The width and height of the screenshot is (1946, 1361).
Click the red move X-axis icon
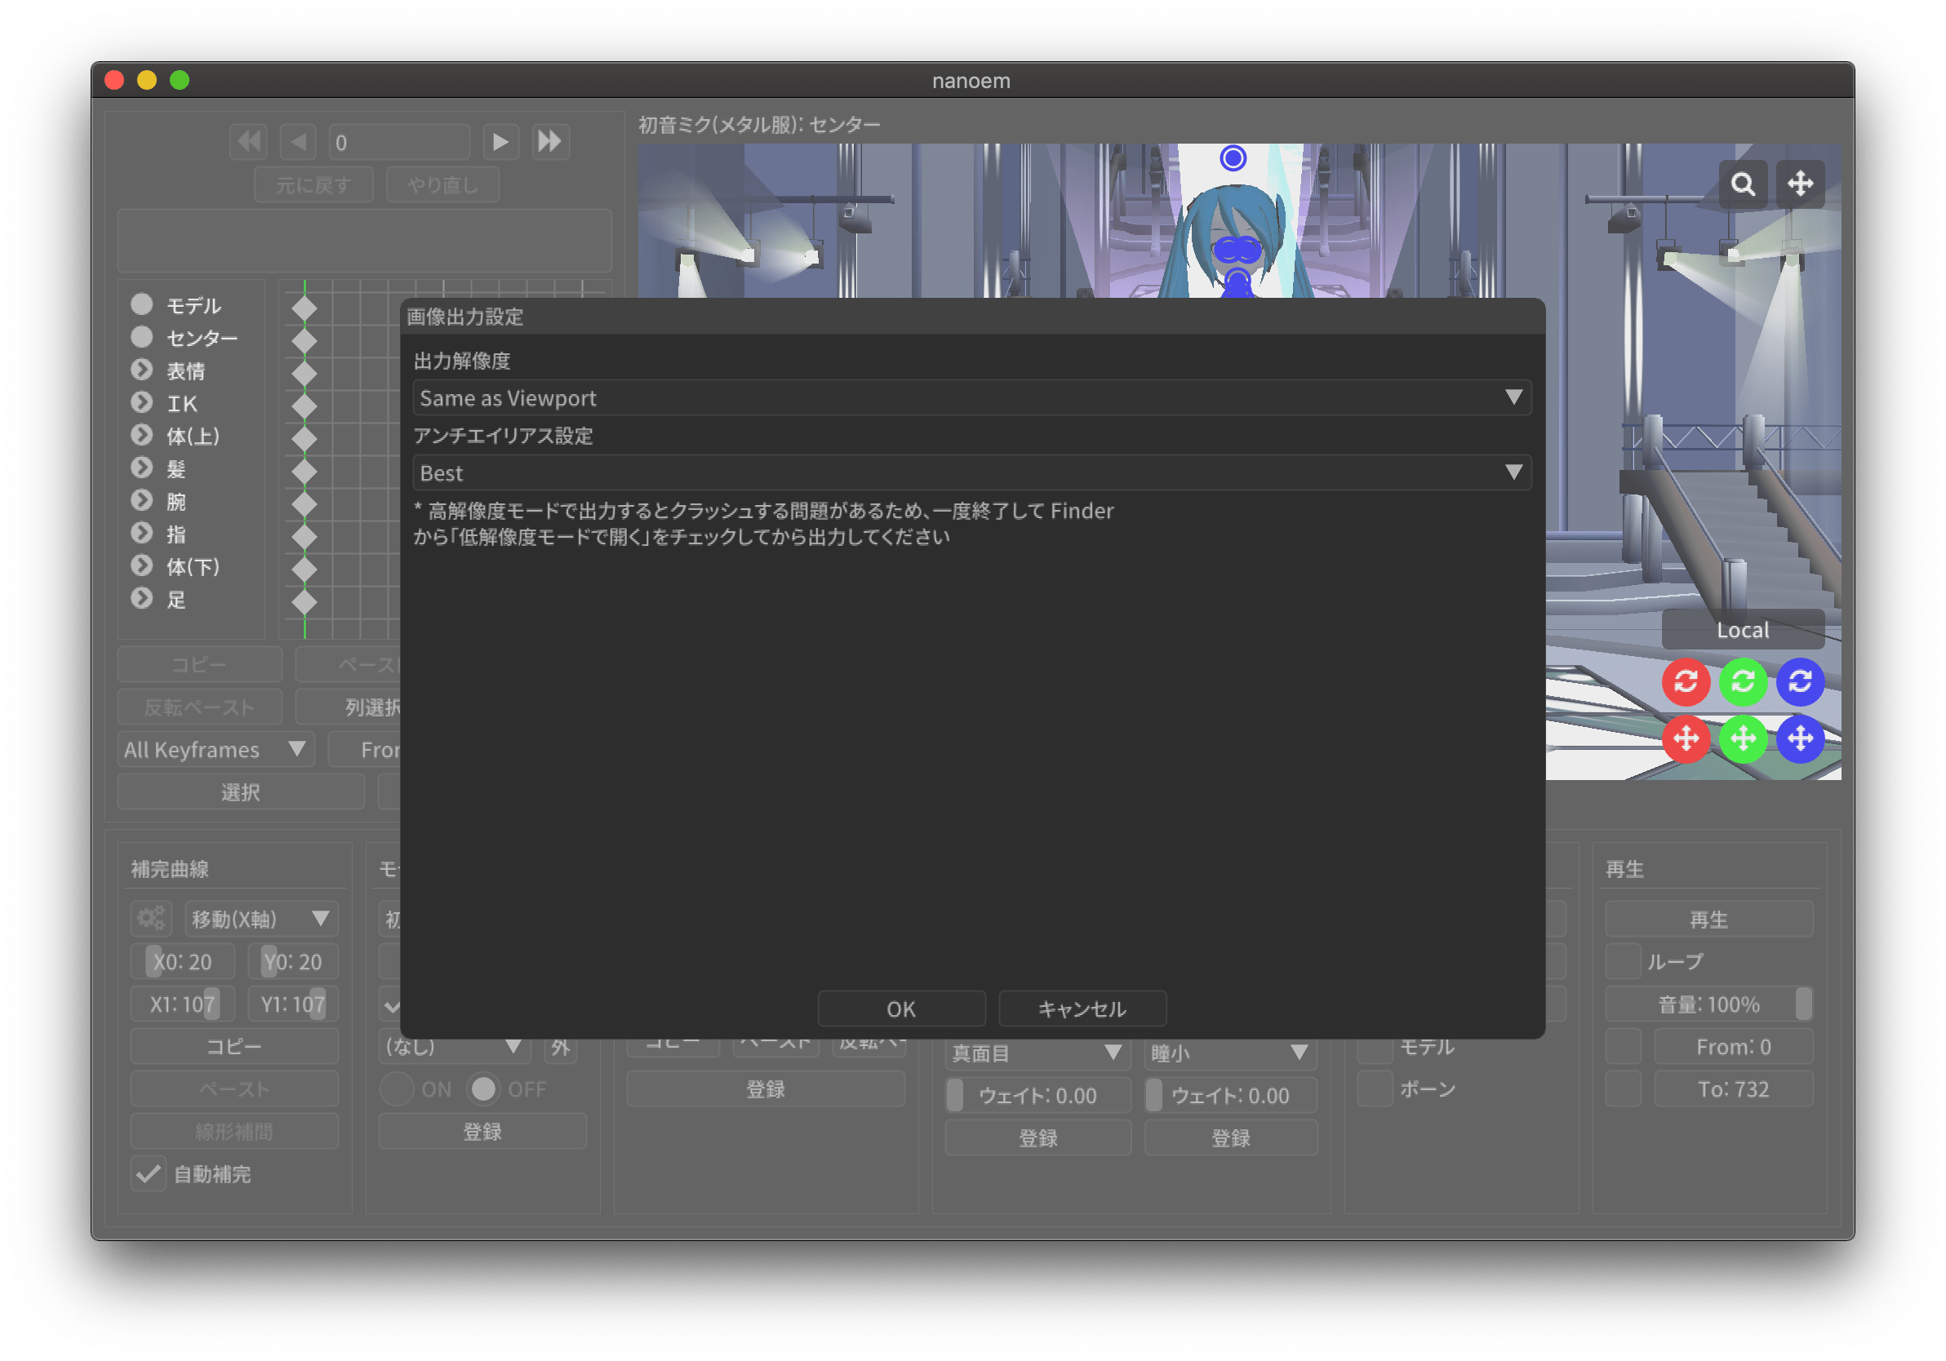1686,739
